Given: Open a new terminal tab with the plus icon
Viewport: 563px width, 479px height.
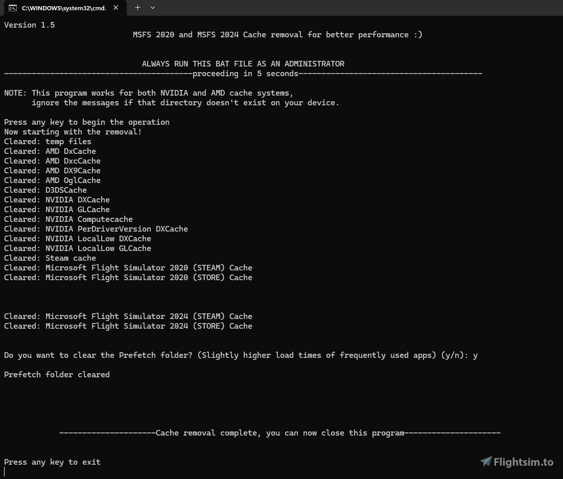Looking at the screenshot, I should pos(137,8).
